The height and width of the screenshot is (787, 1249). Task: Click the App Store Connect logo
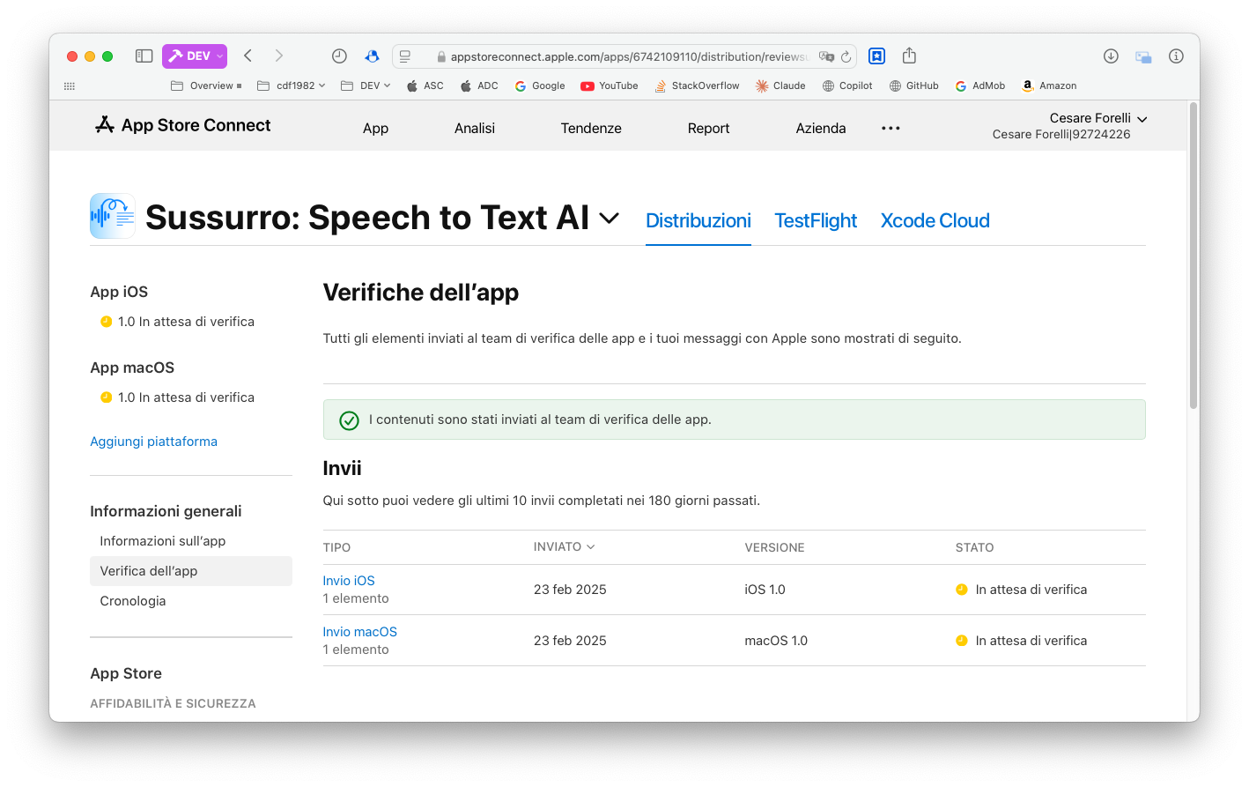tap(183, 125)
